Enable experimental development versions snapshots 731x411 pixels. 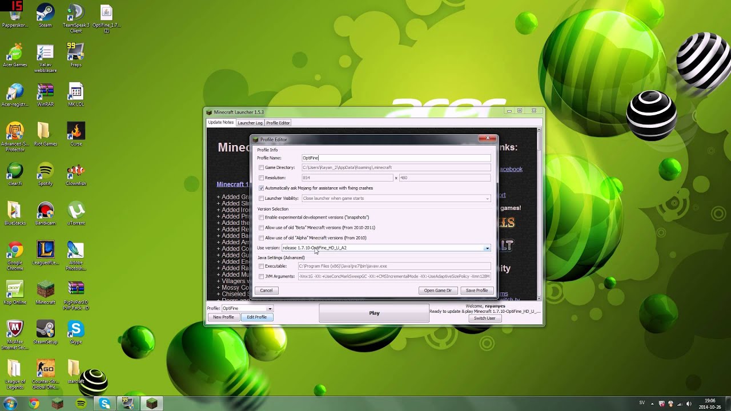[x=261, y=217]
